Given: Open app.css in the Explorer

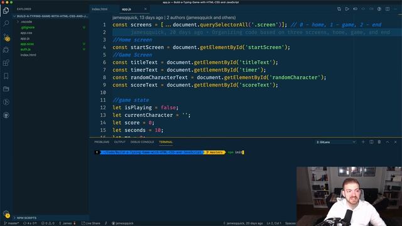Looking at the screenshot, I should point(26,33).
